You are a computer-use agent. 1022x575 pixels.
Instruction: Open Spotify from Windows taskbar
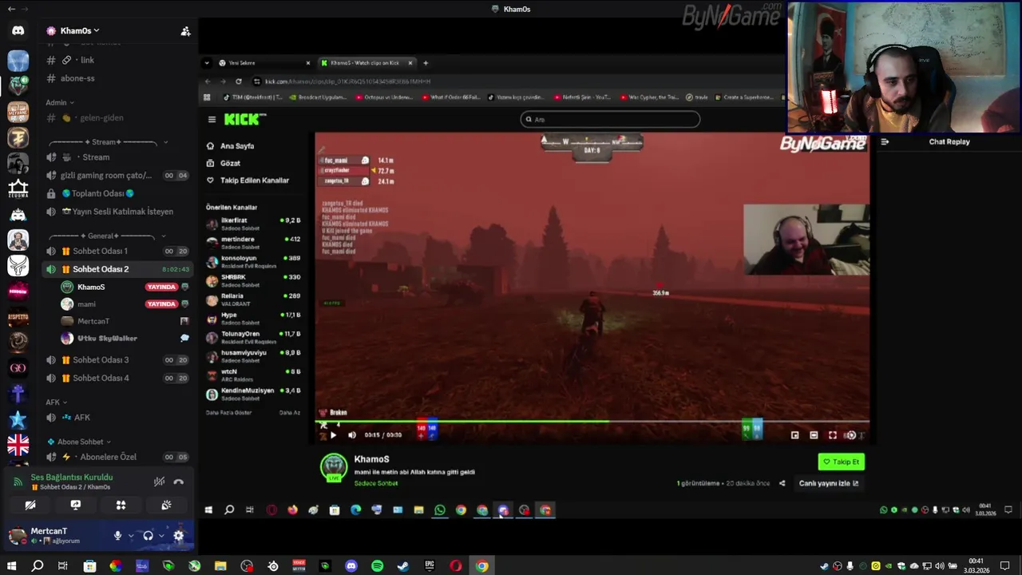(x=377, y=566)
